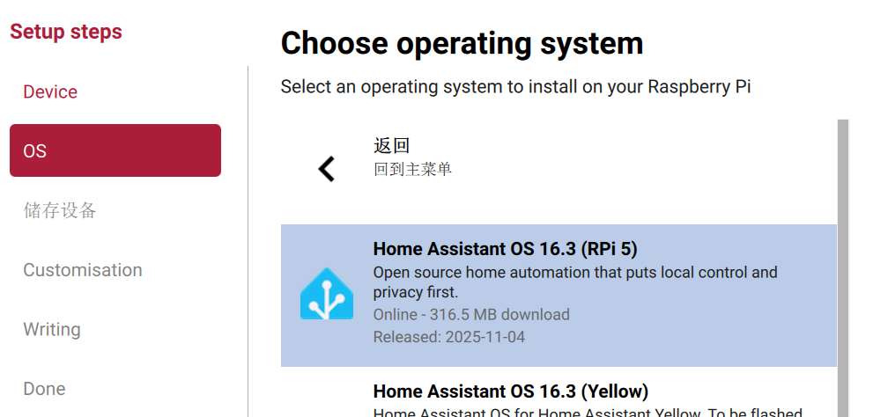This screenshot has height=417, width=873.
Task: Click the scrollbar of the OS list
Action: click(843, 268)
